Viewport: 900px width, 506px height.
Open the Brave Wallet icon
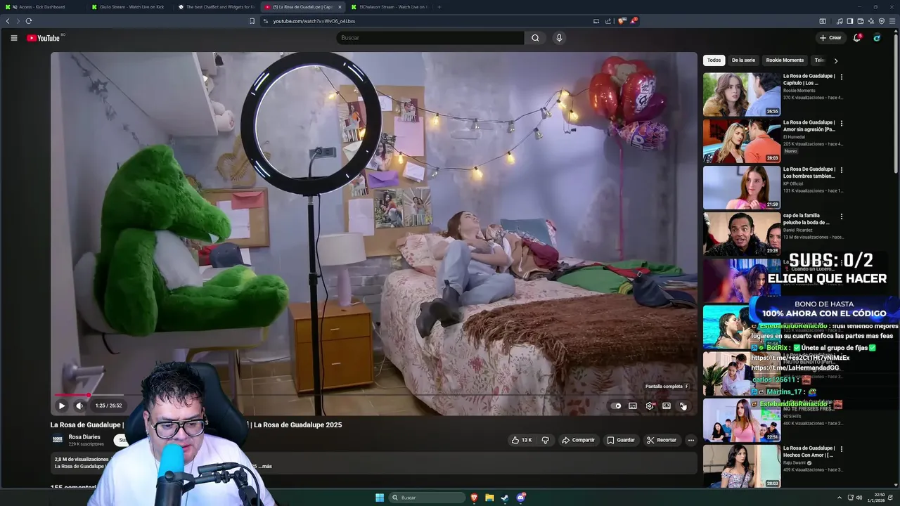pyautogui.click(x=860, y=21)
